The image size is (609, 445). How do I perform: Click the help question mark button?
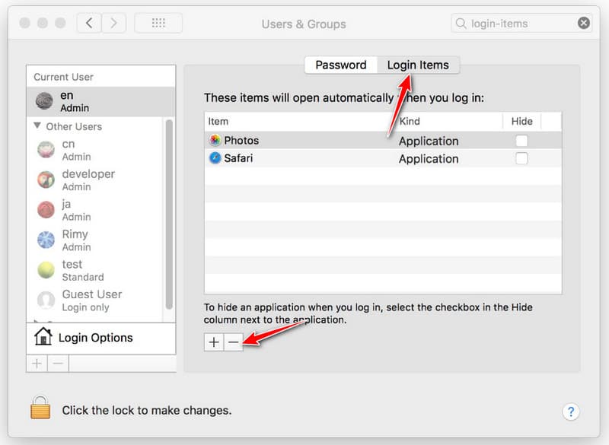[571, 412]
